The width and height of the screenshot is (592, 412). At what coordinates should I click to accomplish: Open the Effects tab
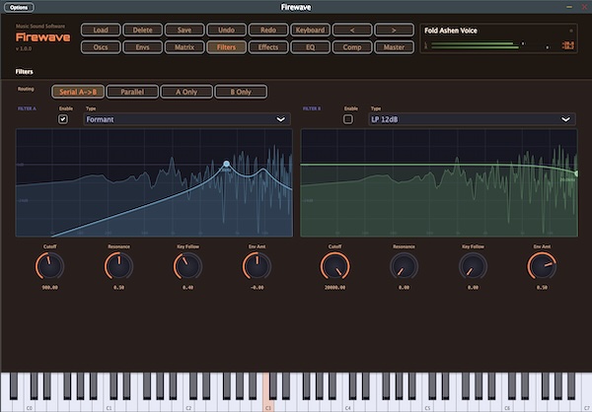click(x=268, y=47)
